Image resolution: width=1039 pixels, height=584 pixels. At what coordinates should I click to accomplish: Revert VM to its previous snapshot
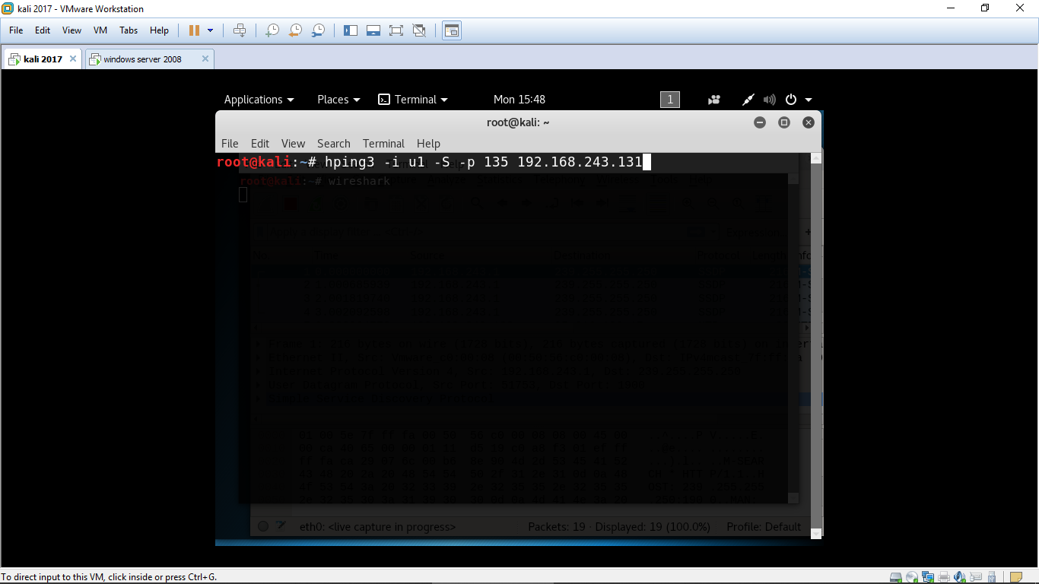tap(295, 30)
